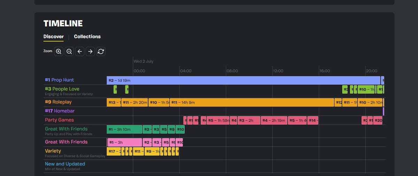
Task: Click the 12:00 time axis label
Action: click(278, 71)
